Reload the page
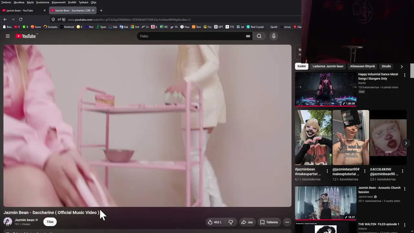The image size is (414, 233). [21, 19]
